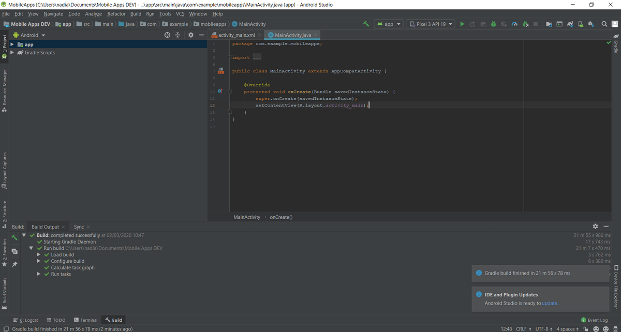Switch to activity_main.xml editor tab
The height and width of the screenshot is (332, 621).
pos(236,35)
